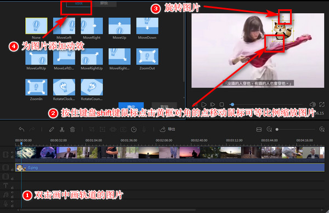Pick the RotateClockwise animation thumbnail
This screenshot has width=329, height=213.
point(64,87)
